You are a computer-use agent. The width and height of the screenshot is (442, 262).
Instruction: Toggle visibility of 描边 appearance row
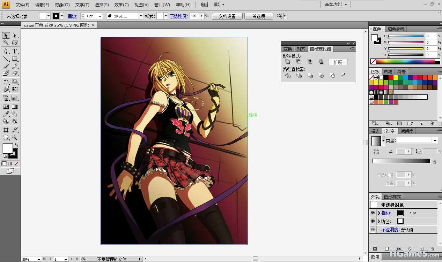(373, 213)
